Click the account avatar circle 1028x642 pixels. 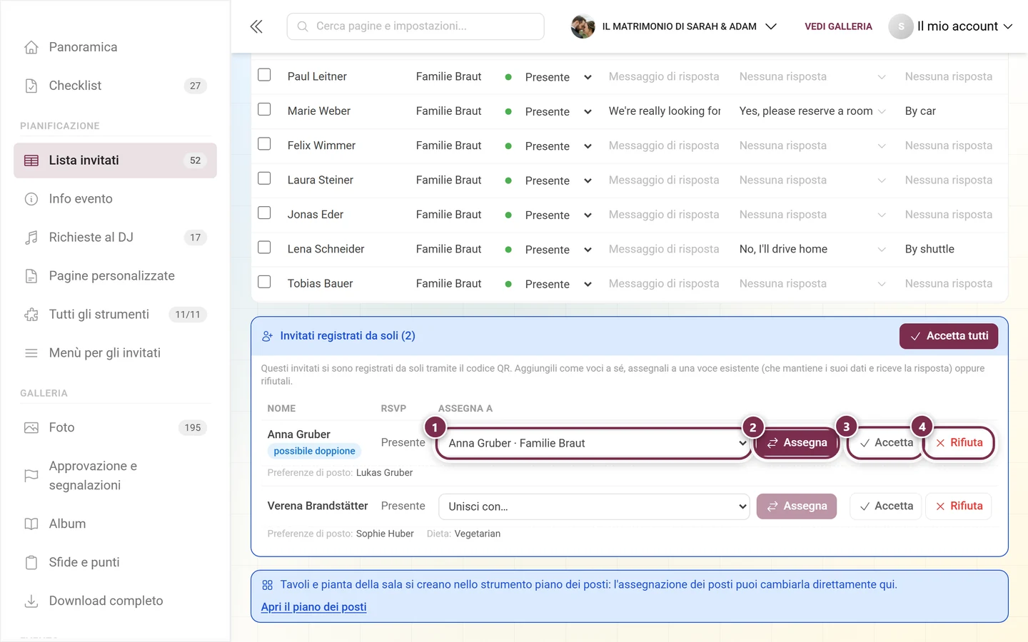pos(901,26)
